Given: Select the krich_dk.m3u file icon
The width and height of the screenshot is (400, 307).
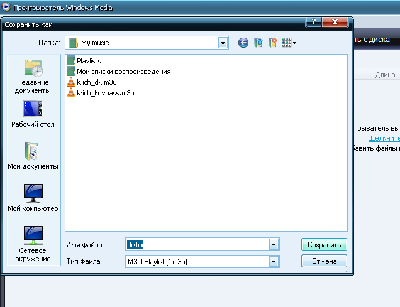Looking at the screenshot, I should point(71,82).
